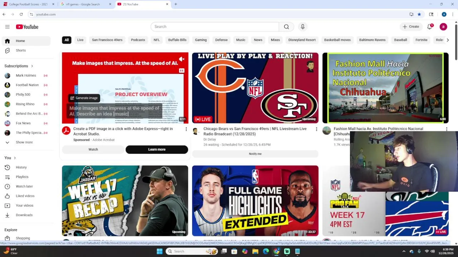Open Playlists in the sidebar
Screen dimensions: 458x257
tap(21, 177)
